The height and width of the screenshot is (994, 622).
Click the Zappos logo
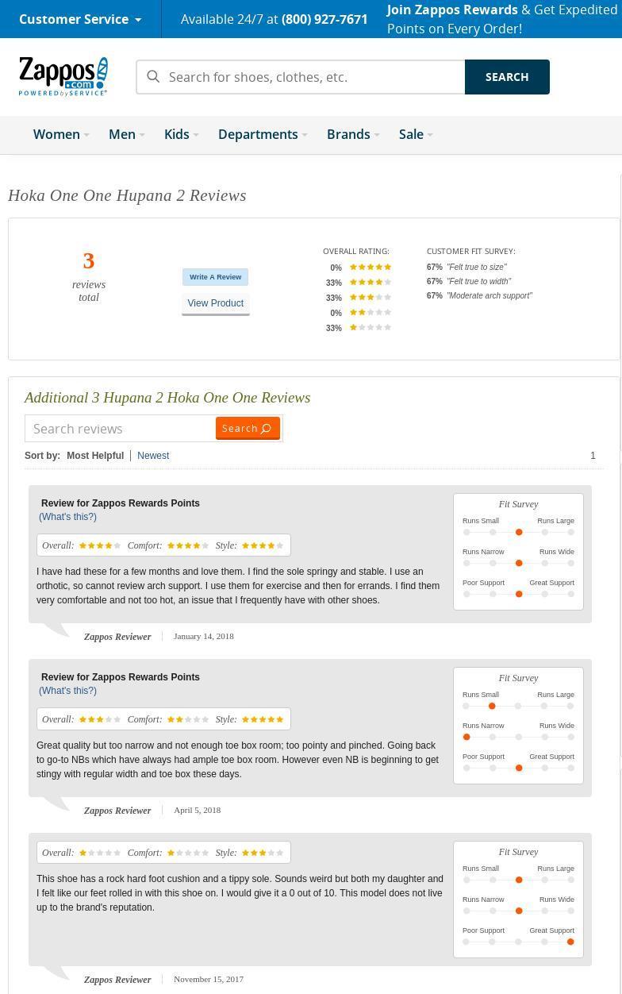[x=63, y=76]
